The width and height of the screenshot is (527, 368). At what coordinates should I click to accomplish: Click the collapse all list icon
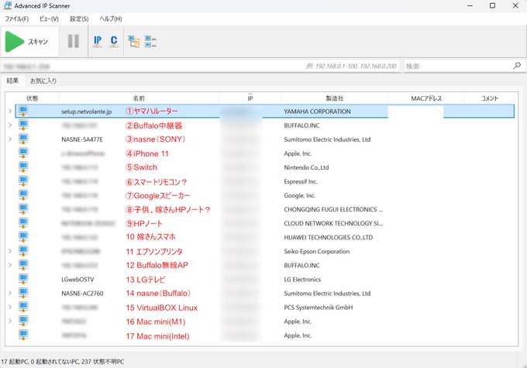pyautogui.click(x=150, y=41)
